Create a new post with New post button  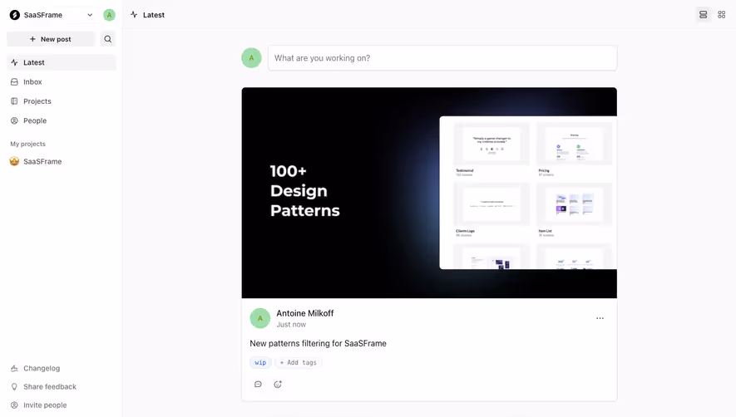click(x=51, y=39)
